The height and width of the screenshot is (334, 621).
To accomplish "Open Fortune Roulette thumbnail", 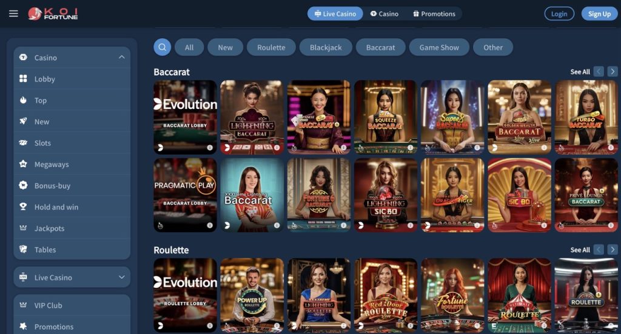I will point(452,295).
